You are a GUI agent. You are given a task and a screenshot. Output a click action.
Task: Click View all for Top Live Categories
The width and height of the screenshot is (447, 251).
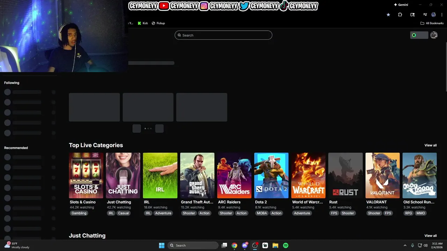click(x=431, y=145)
